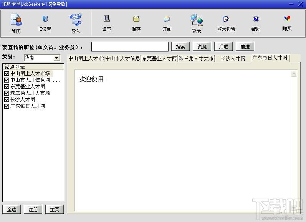306x222 pixels.
Task: Switch to 珠三角人才大市 tab
Action: (196, 58)
